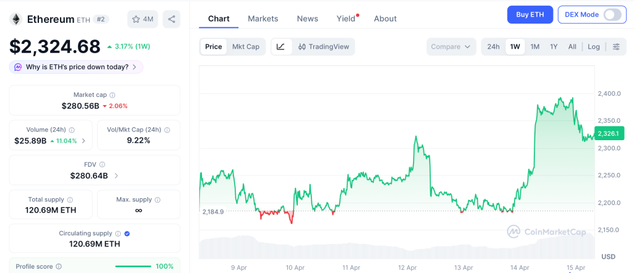Open Volume (24h) info icon
The height and width of the screenshot is (273, 634).
pyautogui.click(x=72, y=130)
